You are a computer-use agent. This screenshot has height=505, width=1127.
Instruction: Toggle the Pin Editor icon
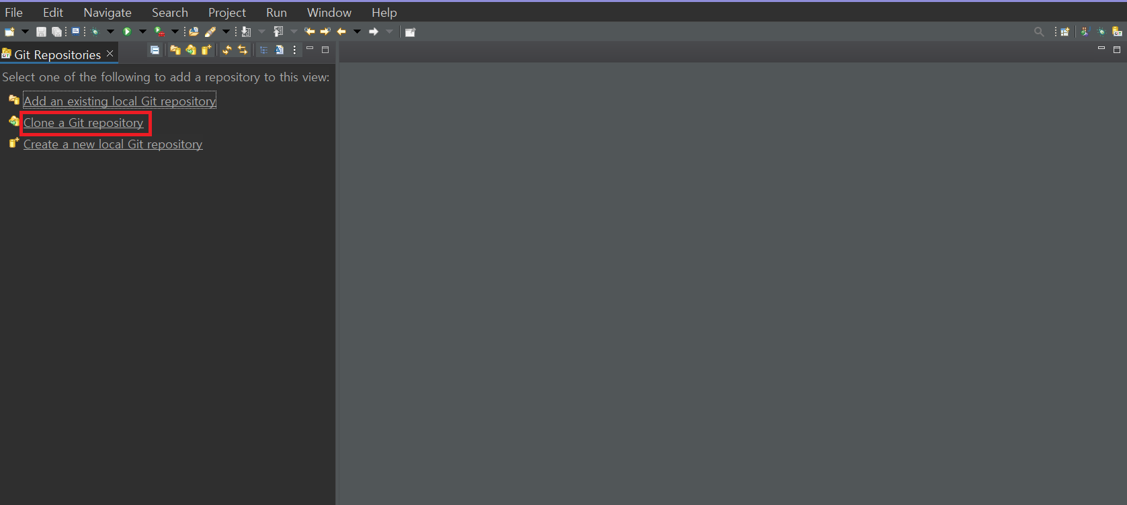[410, 32]
